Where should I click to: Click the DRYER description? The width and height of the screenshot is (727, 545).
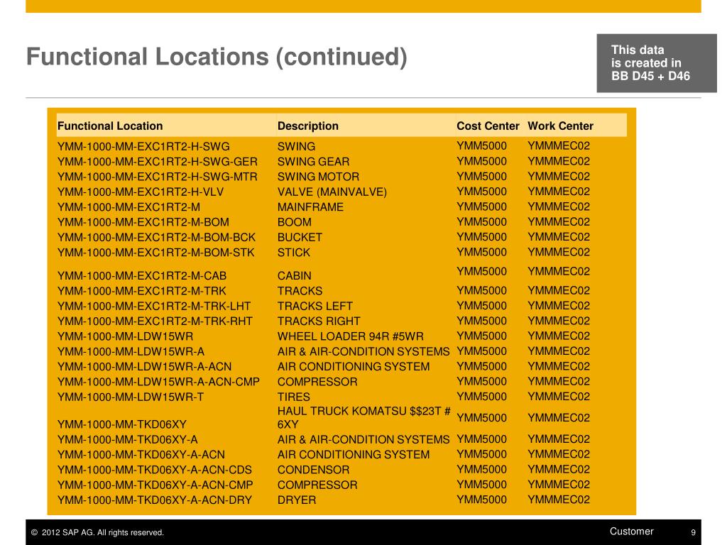coord(297,500)
